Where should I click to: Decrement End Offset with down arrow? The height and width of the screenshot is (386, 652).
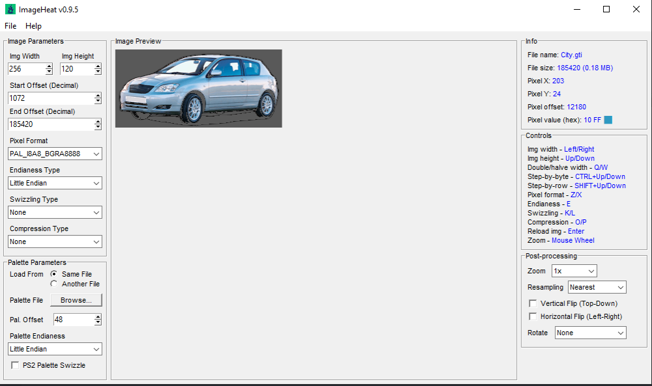tap(98, 127)
